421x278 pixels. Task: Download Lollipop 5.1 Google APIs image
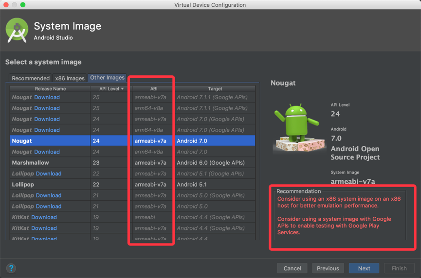pos(49,174)
